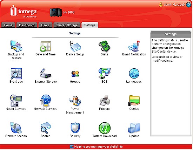Image resolution: width=193 pixels, height=150 pixels.
Task: Click the Settings help panel header
Action: [171, 34]
